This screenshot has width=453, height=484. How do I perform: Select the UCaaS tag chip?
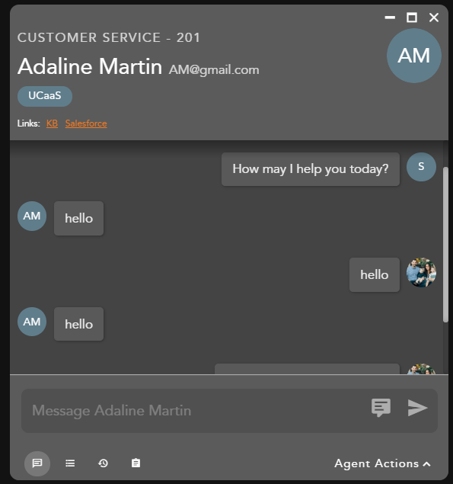click(45, 96)
